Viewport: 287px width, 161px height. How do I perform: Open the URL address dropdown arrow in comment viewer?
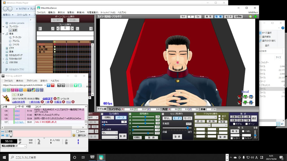click(x=45, y=85)
